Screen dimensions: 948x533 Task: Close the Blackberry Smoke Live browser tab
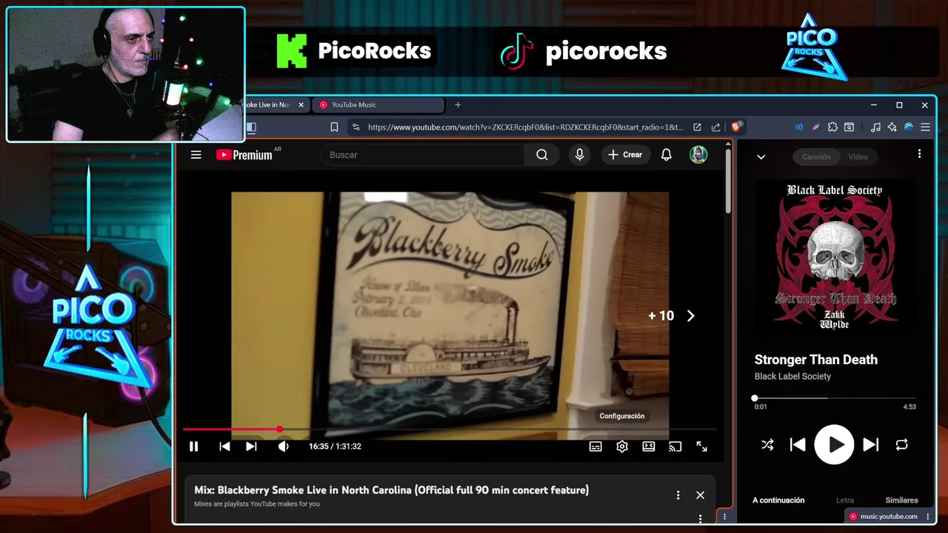click(301, 105)
